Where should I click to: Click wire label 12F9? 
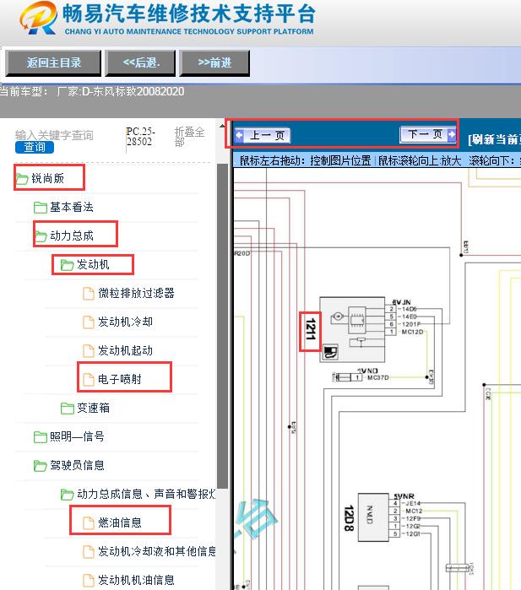(x=413, y=518)
